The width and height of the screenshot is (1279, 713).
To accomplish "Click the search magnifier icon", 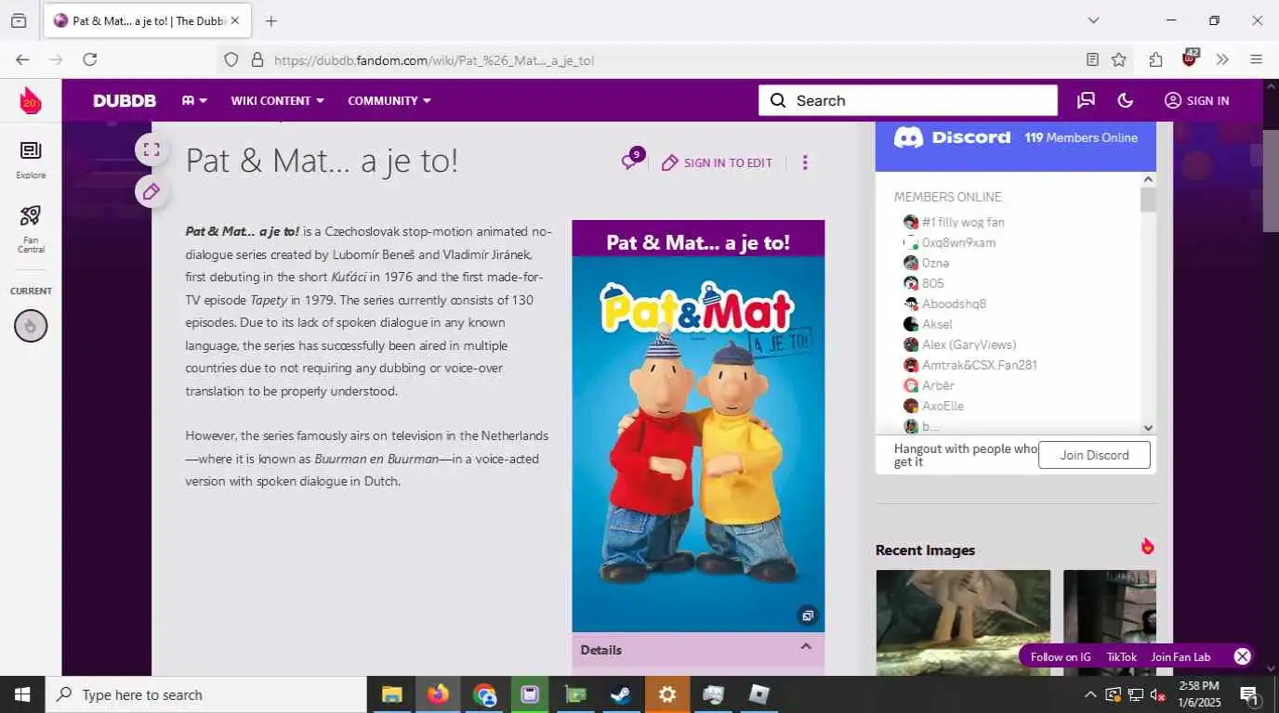I will pyautogui.click(x=778, y=100).
